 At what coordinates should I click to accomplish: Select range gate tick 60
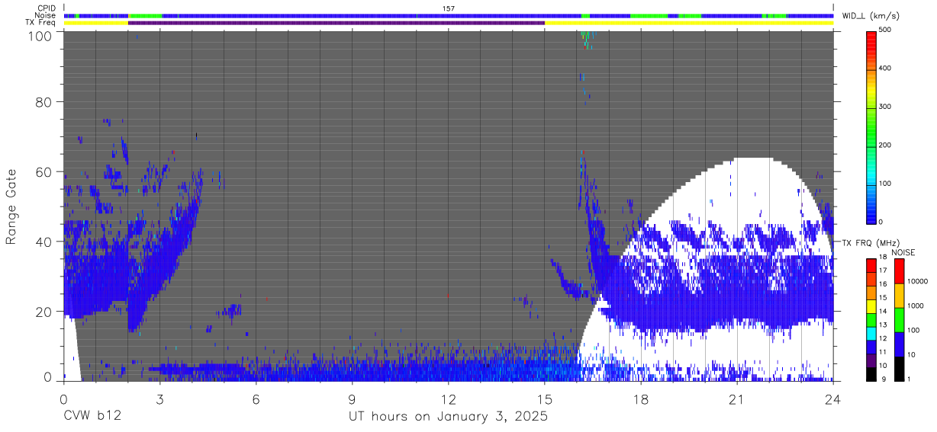pos(43,172)
